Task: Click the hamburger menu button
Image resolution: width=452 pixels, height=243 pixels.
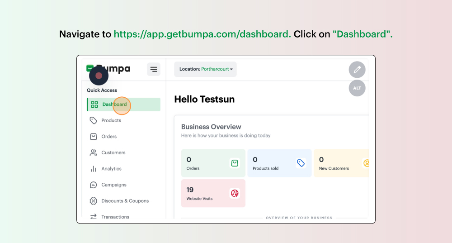Action: pos(154,69)
